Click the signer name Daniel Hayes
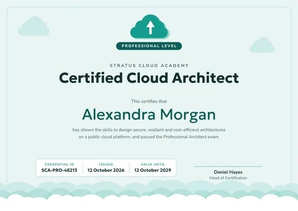This screenshot has height=211, width=298. pyautogui.click(x=228, y=172)
